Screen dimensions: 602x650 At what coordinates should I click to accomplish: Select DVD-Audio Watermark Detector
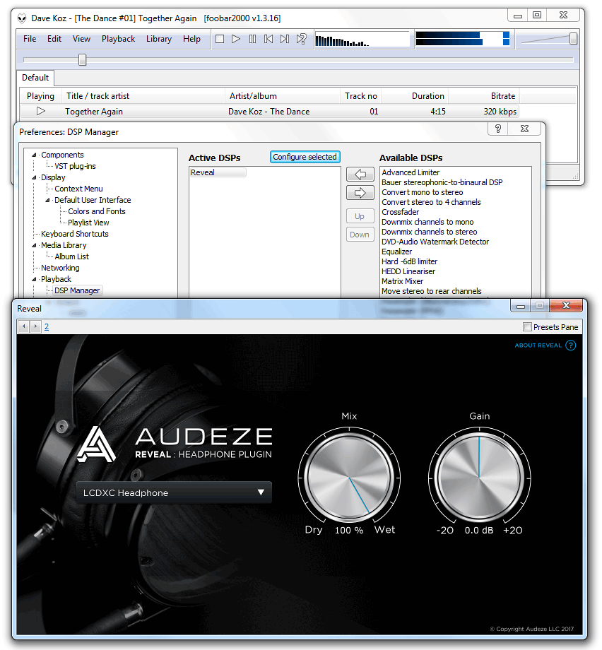click(435, 242)
